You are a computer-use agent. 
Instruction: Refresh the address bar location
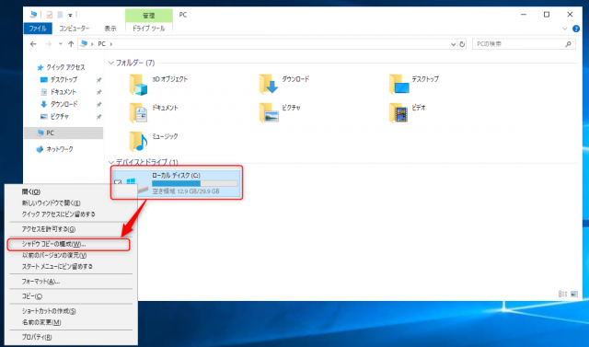[462, 44]
